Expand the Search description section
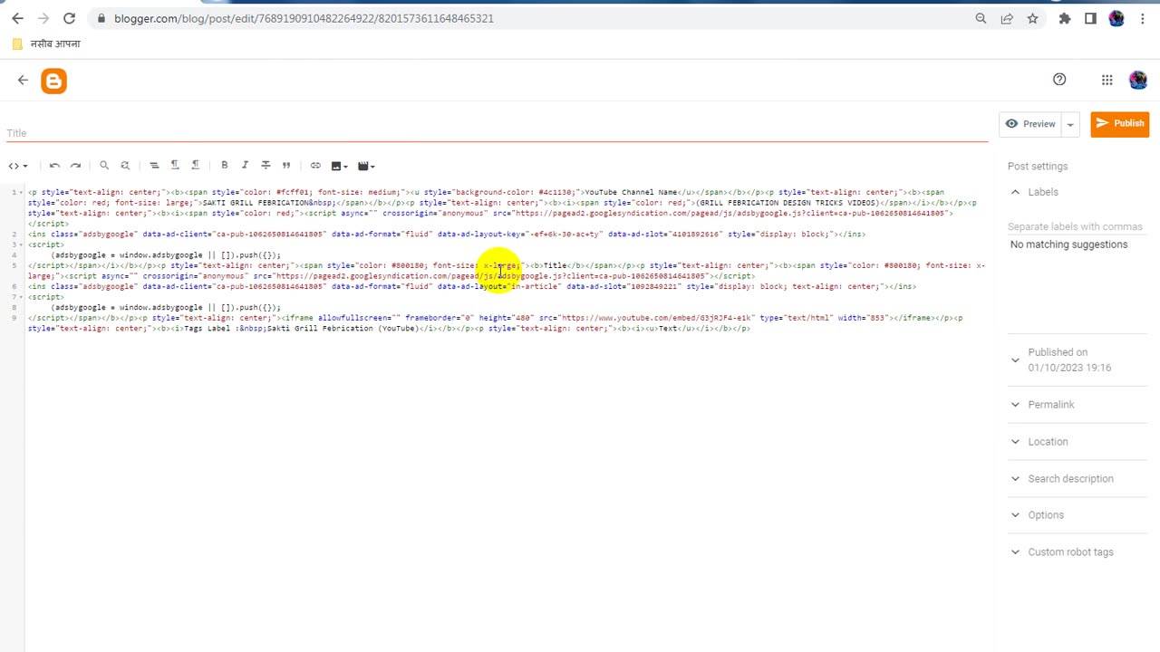This screenshot has height=652, width=1160. [x=1015, y=479]
